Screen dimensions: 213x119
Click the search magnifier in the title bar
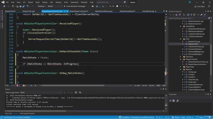coord(124,2)
